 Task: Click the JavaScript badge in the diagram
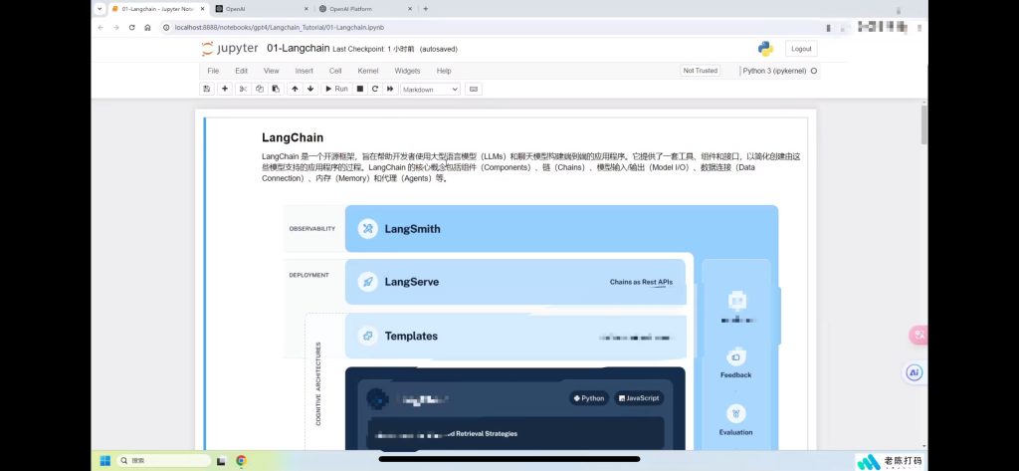click(x=640, y=398)
